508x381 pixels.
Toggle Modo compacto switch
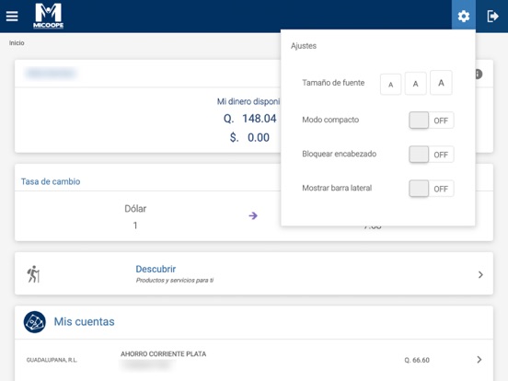[x=432, y=121]
